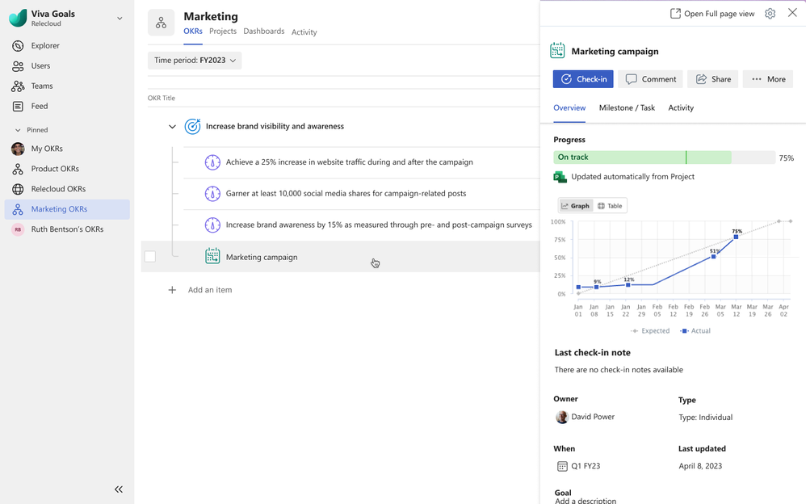
Task: Switch to the Dashboards tab
Action: (x=264, y=31)
